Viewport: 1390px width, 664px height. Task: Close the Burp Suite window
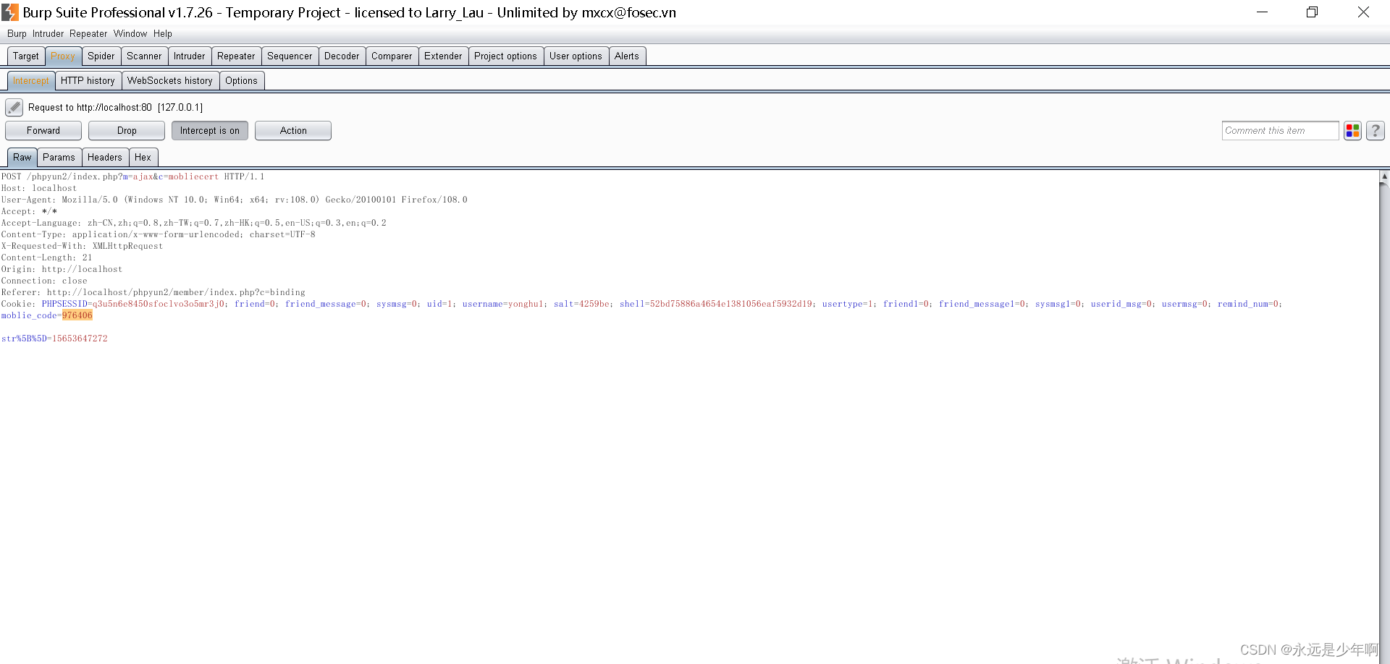1363,12
